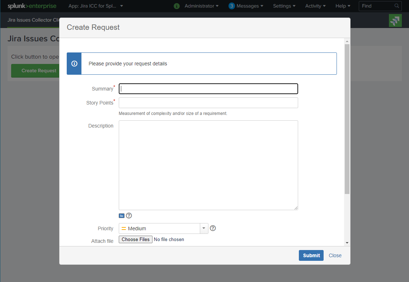Click the Create Request dialog title
This screenshot has height=282, width=409.
tap(93, 27)
